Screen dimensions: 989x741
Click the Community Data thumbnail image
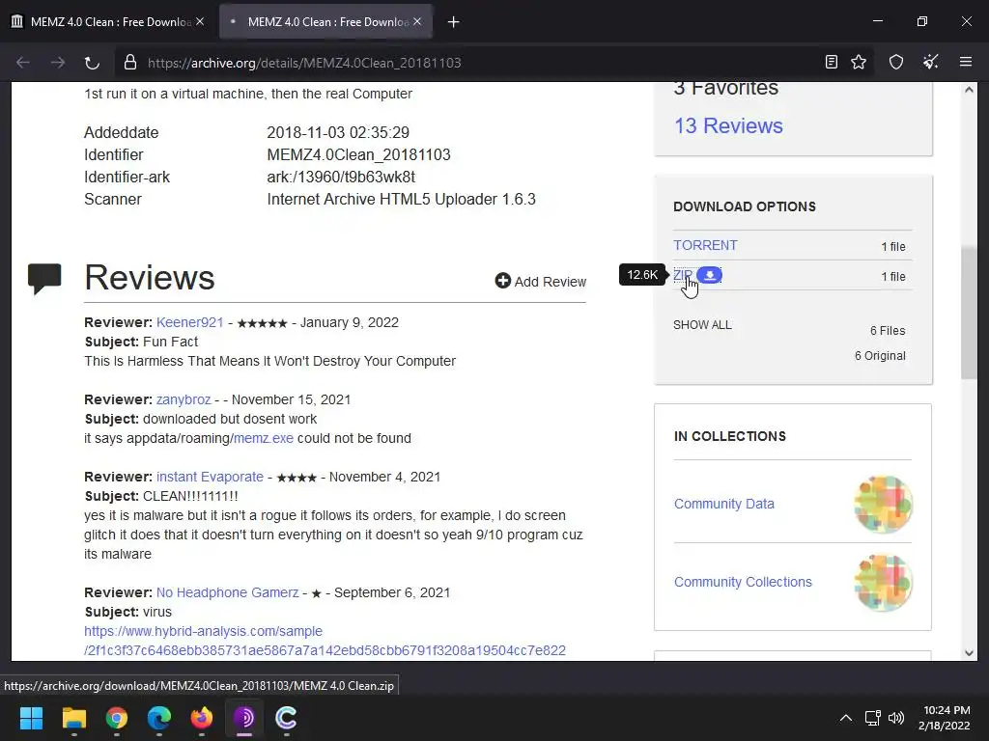pos(883,504)
